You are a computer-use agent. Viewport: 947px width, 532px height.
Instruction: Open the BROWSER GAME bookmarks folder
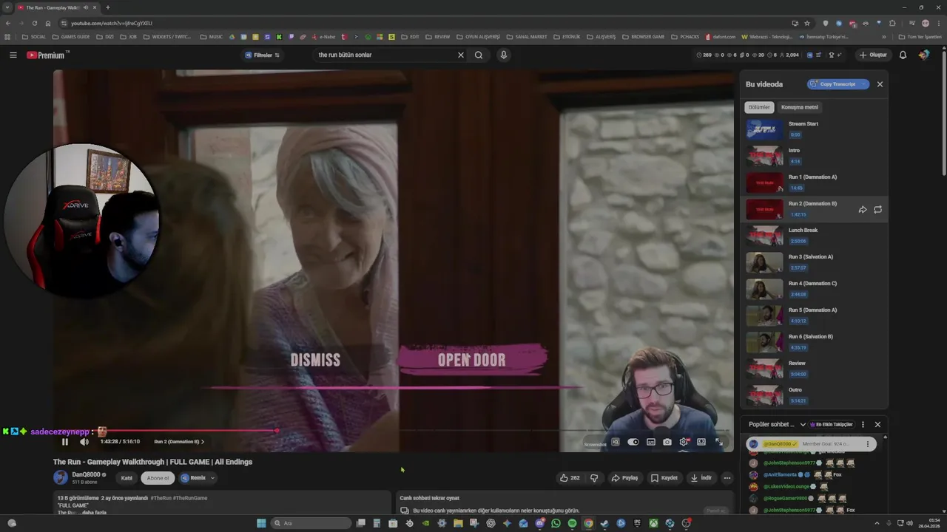644,36
